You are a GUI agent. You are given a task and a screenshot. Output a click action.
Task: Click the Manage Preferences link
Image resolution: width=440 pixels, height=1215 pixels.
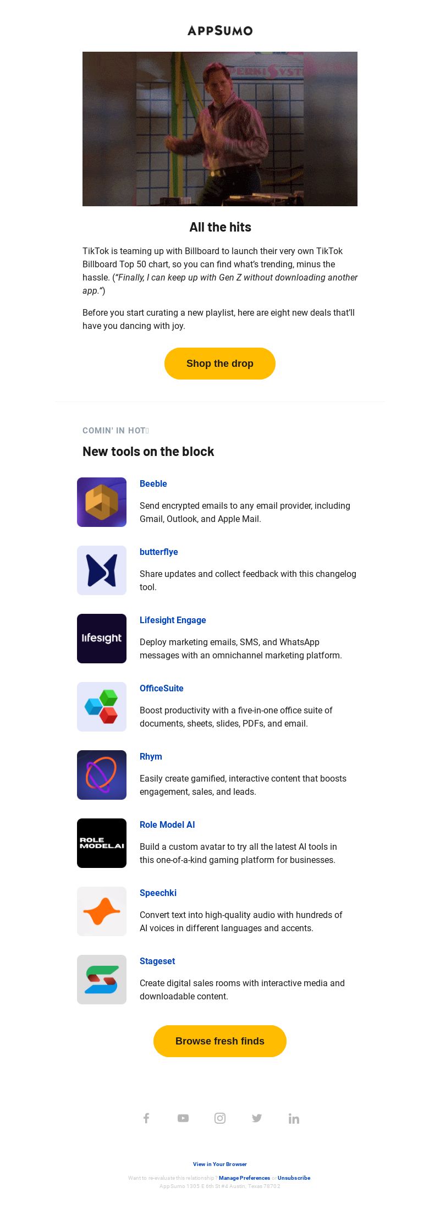244,1178
